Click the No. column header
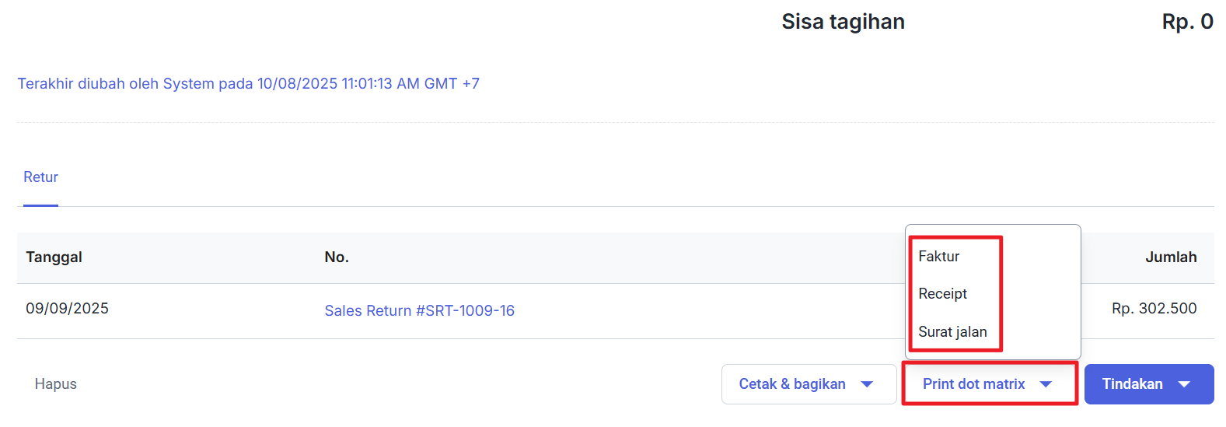Viewport: 1226px width, 427px height. click(x=337, y=257)
